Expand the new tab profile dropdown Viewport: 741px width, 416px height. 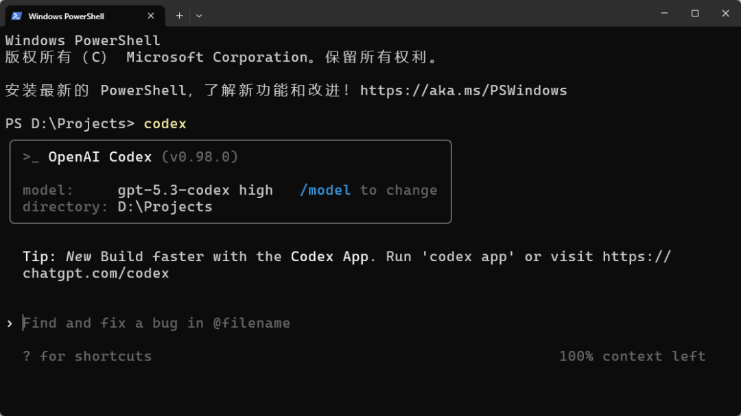199,15
